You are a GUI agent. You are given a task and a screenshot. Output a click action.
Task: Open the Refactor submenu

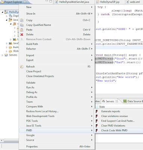tap(57, 49)
